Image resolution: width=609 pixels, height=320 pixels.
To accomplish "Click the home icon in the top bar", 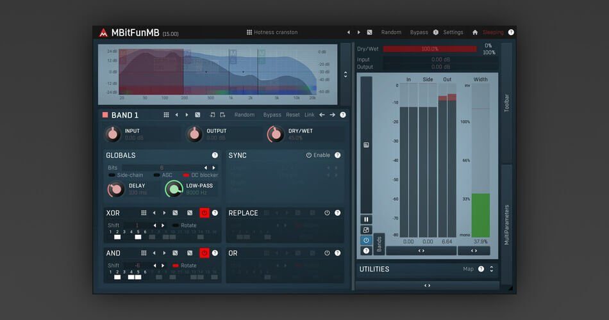I will 475,32.
